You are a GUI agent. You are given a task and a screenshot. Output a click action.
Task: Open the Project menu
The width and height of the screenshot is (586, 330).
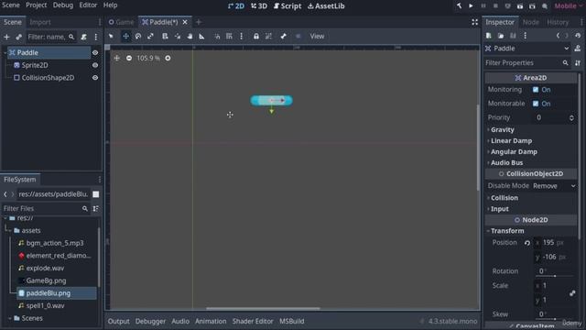click(x=37, y=5)
